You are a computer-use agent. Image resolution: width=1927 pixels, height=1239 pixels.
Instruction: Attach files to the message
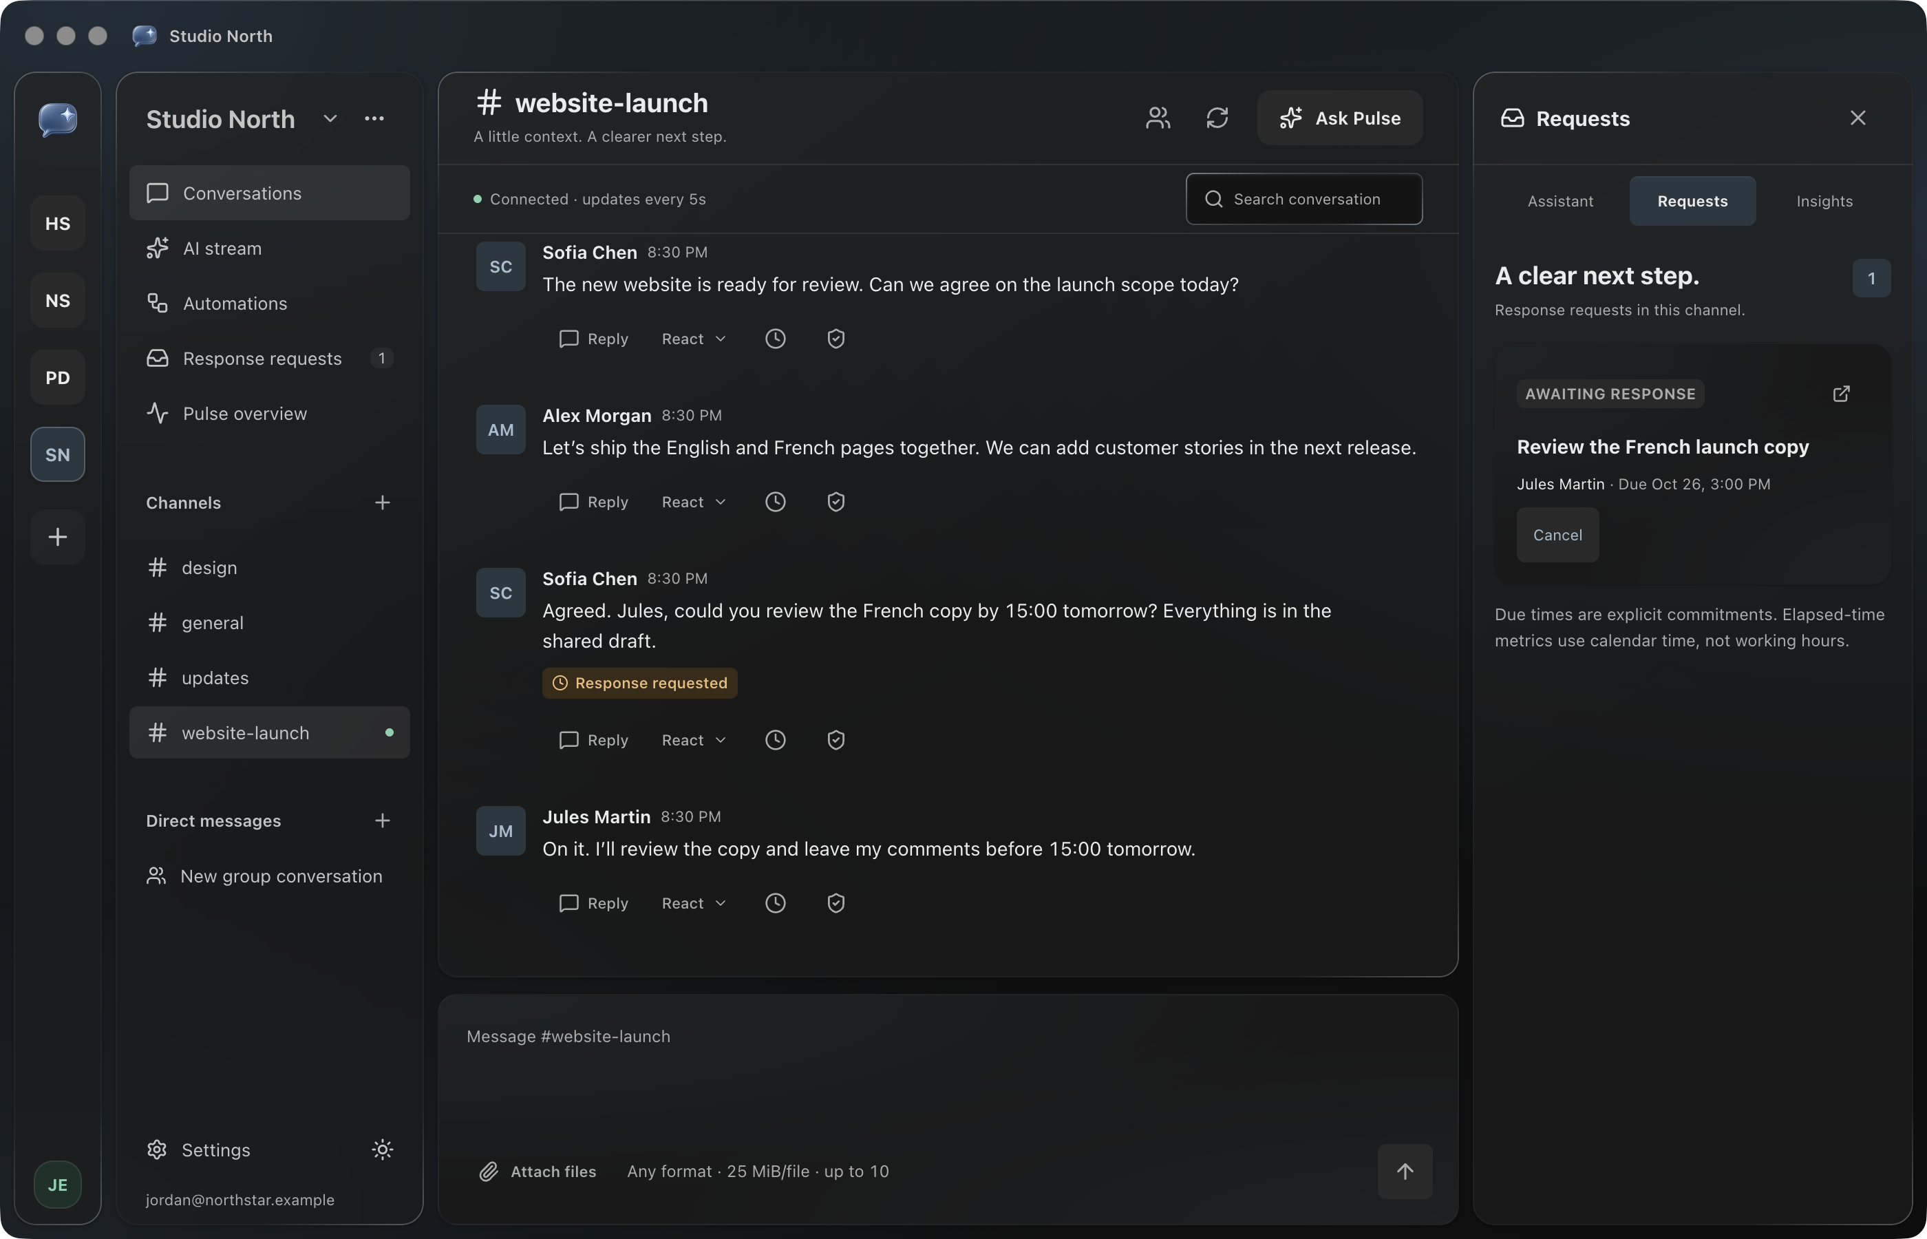coord(538,1172)
